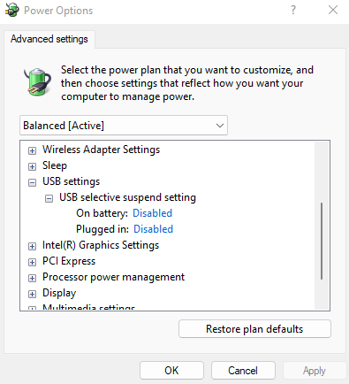Click the Power Options title bar icon
349x384 pixels.
pos(12,10)
